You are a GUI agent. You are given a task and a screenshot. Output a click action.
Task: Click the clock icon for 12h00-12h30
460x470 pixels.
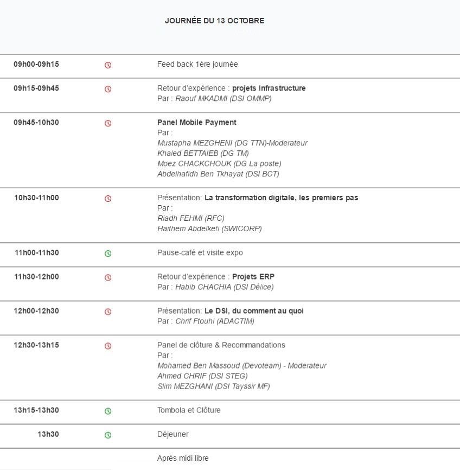(108, 312)
